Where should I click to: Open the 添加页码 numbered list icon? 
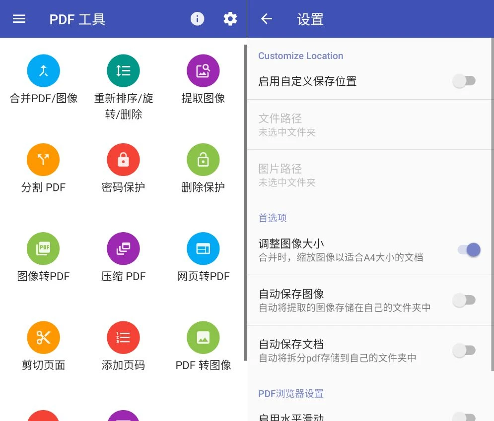[x=123, y=338]
